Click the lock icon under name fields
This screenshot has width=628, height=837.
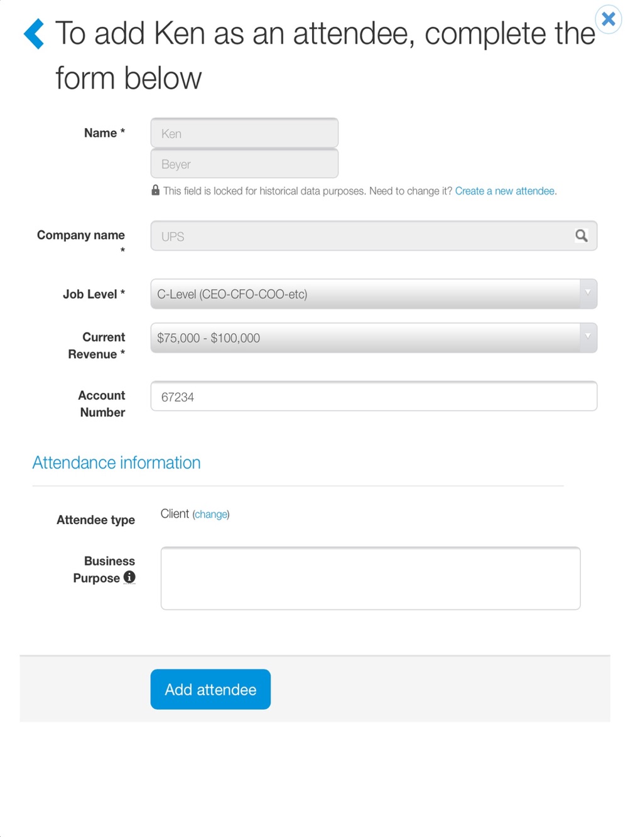155,190
